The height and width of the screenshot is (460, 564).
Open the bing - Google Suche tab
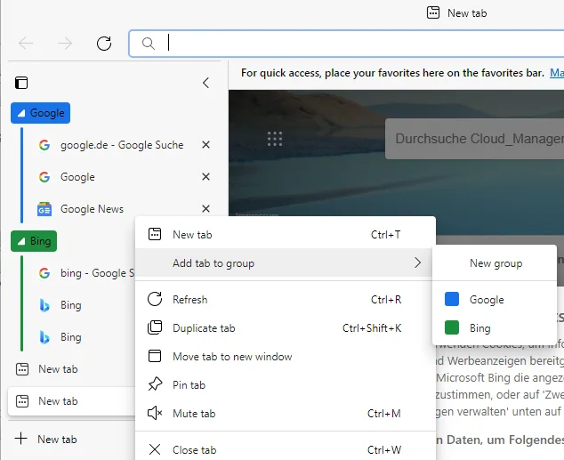(x=85, y=273)
